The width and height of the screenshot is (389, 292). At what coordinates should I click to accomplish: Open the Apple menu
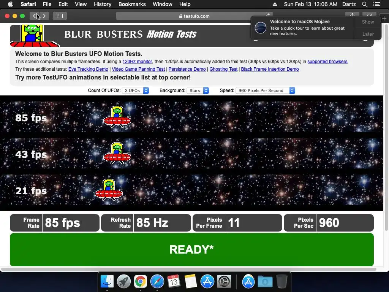click(10, 4)
